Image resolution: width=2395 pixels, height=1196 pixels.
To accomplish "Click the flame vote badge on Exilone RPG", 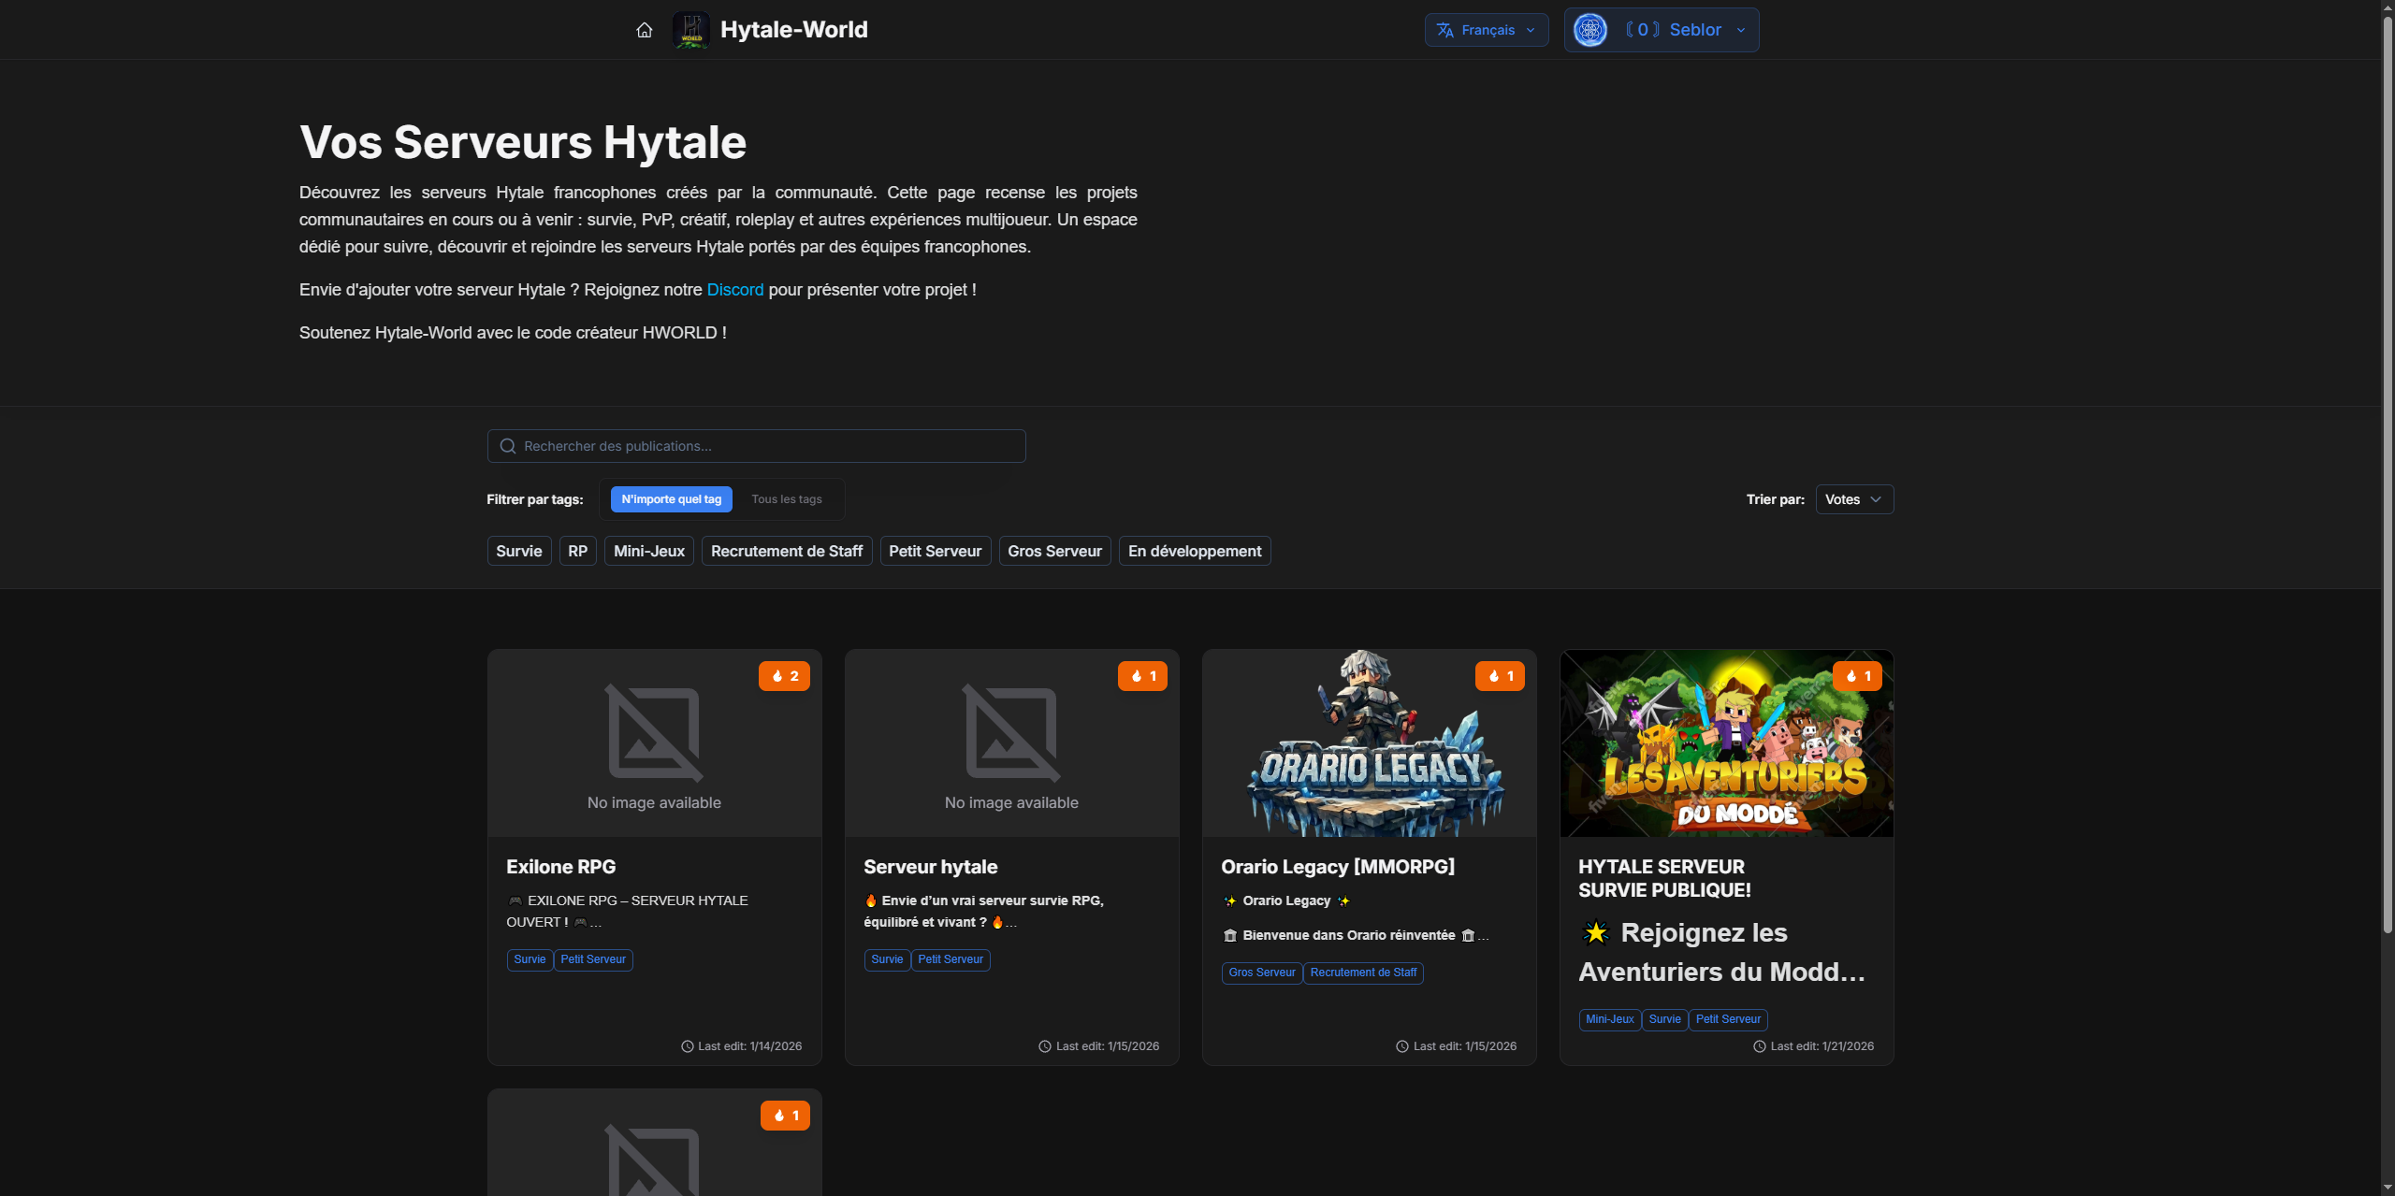I will [784, 676].
